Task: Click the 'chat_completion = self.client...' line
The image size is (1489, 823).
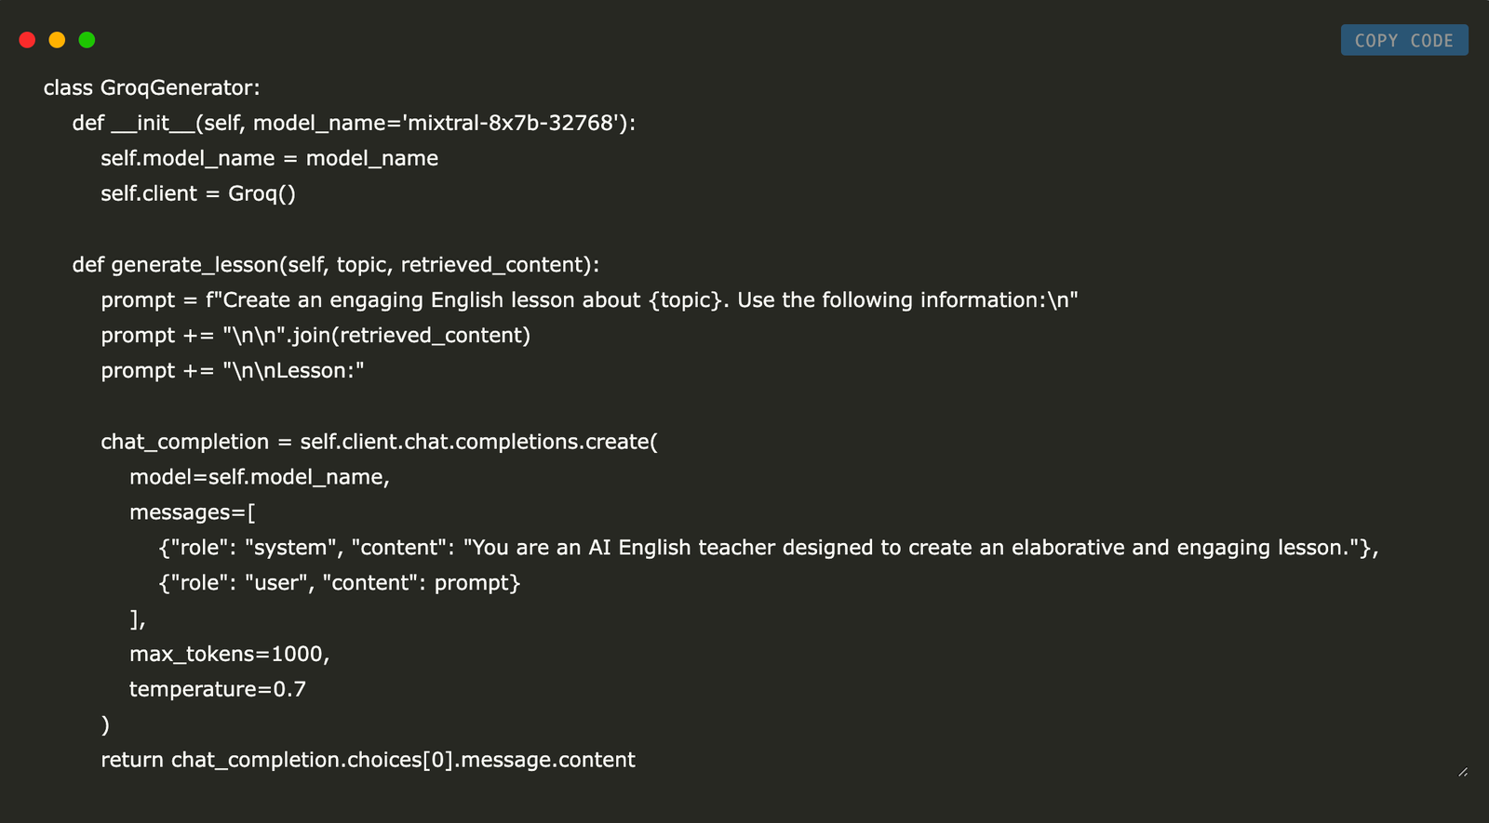Action: [379, 442]
